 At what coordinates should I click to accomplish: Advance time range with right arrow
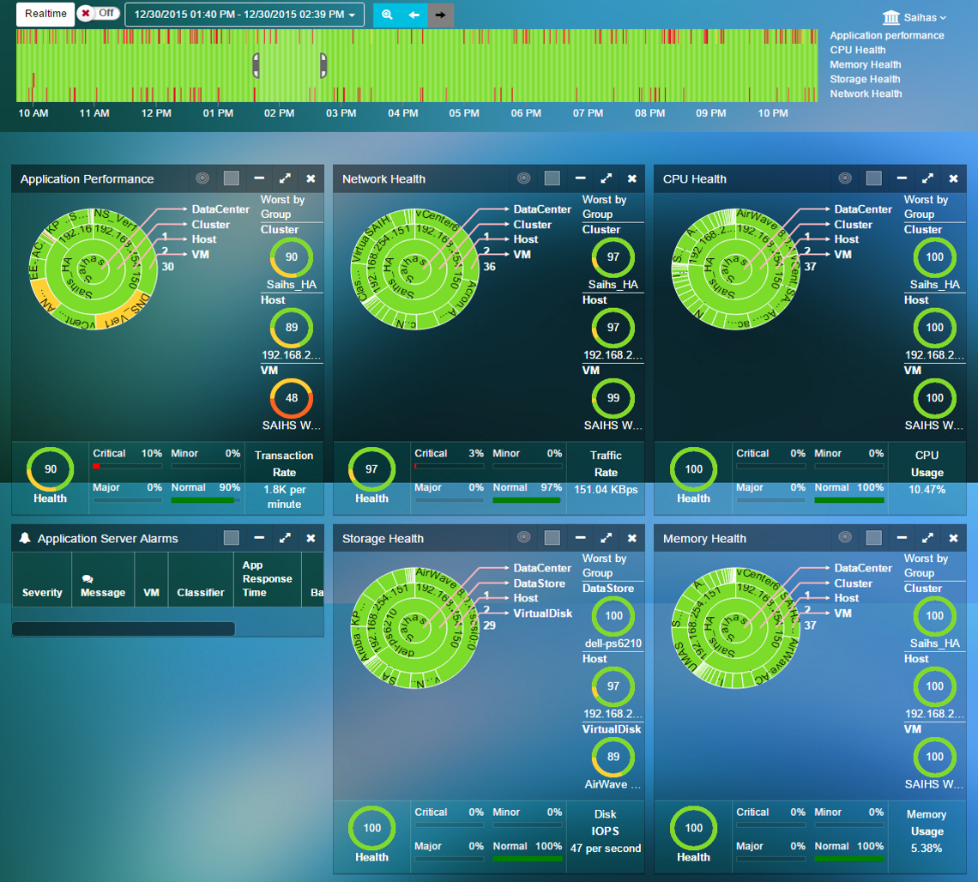pyautogui.click(x=440, y=15)
